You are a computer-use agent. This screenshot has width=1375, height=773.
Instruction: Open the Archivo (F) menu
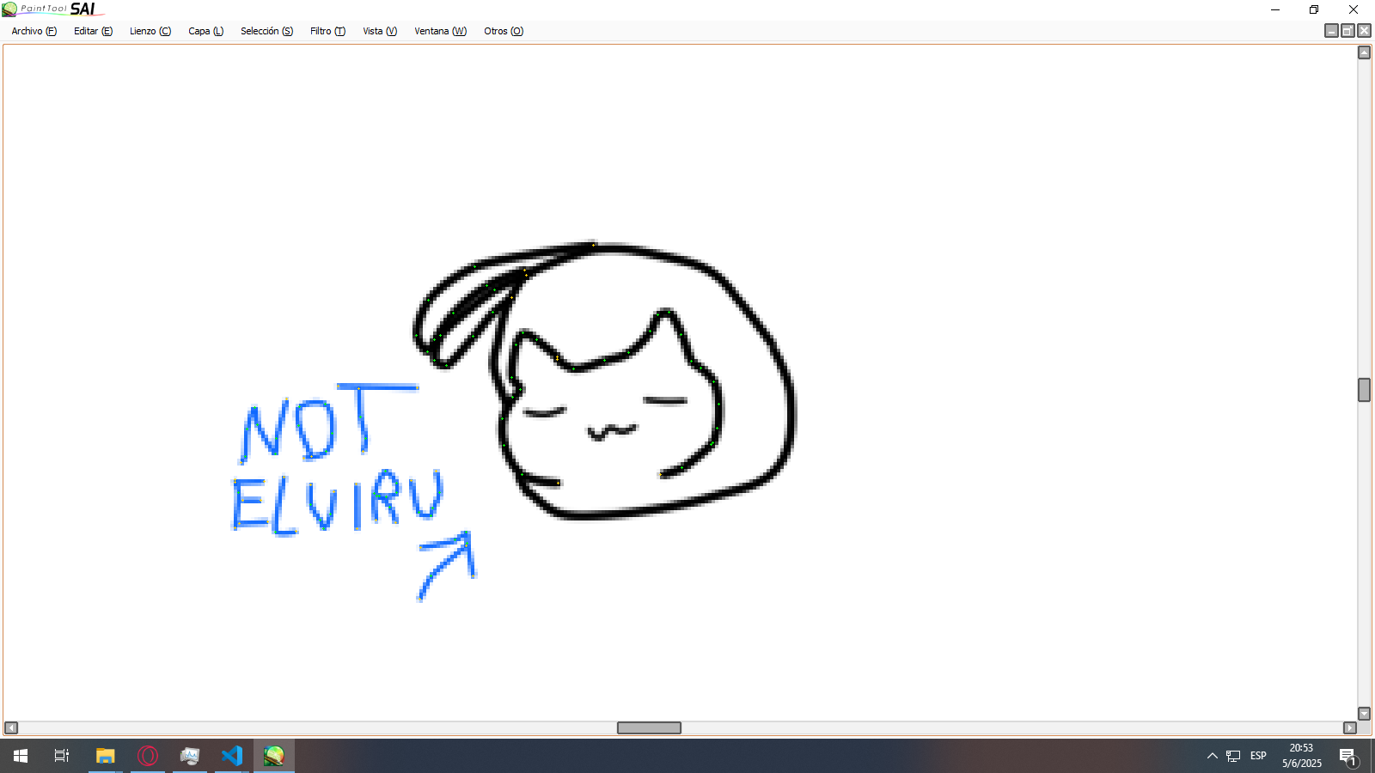(34, 31)
